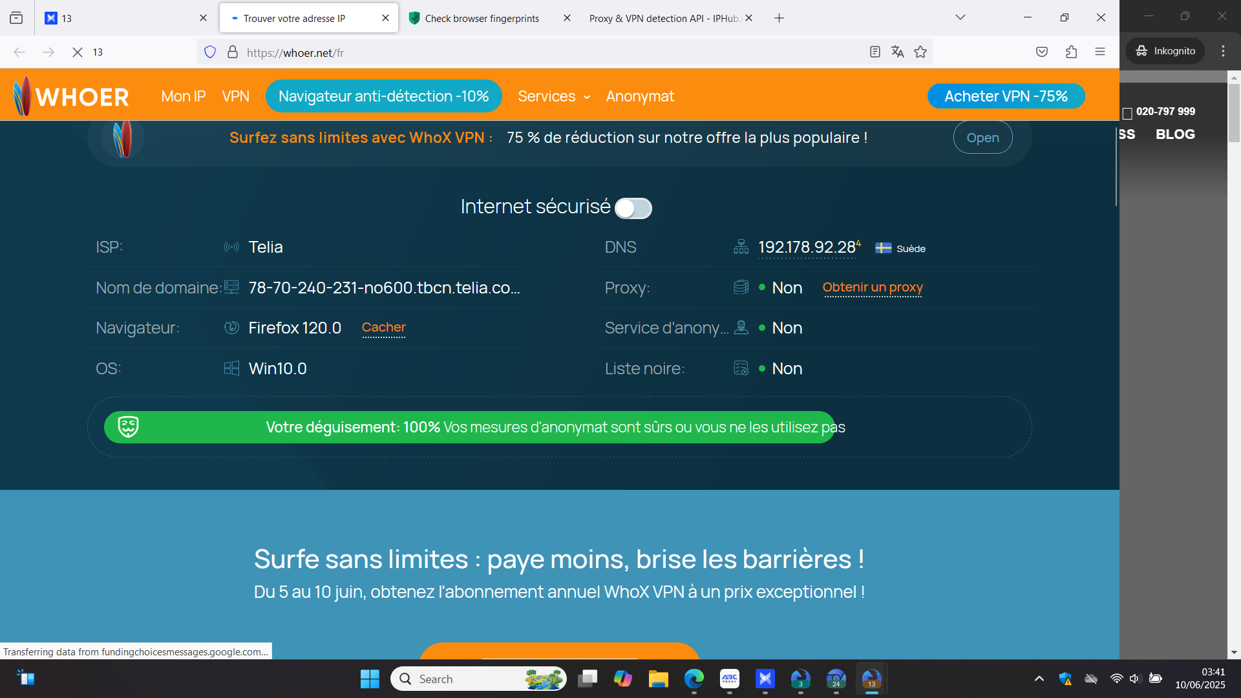
Task: Toggle the Internet sécurisé switch
Action: point(633,208)
